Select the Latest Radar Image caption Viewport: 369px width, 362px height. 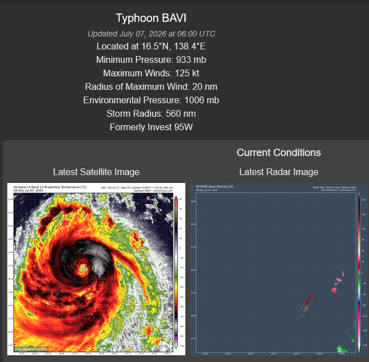pos(279,172)
